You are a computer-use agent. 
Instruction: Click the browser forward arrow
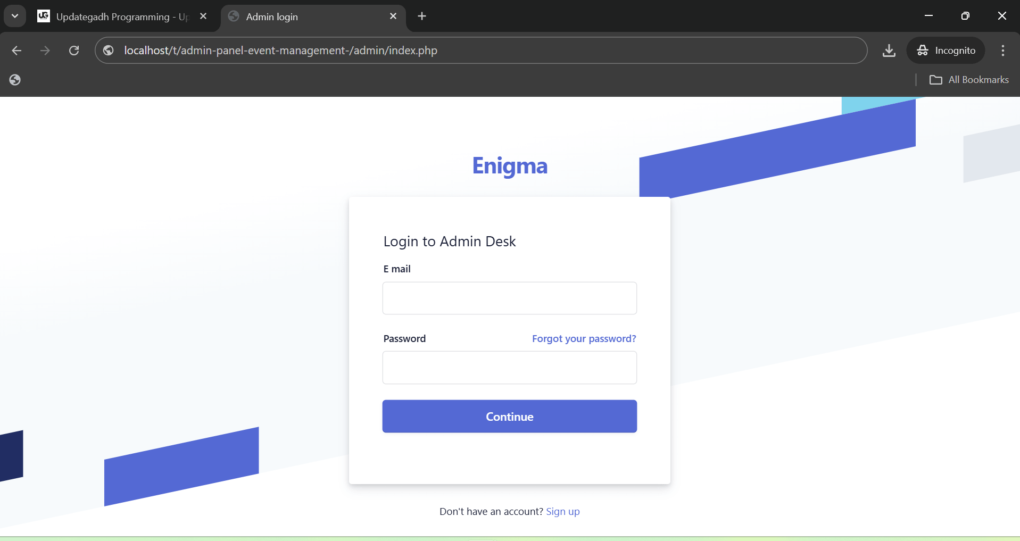[45, 51]
